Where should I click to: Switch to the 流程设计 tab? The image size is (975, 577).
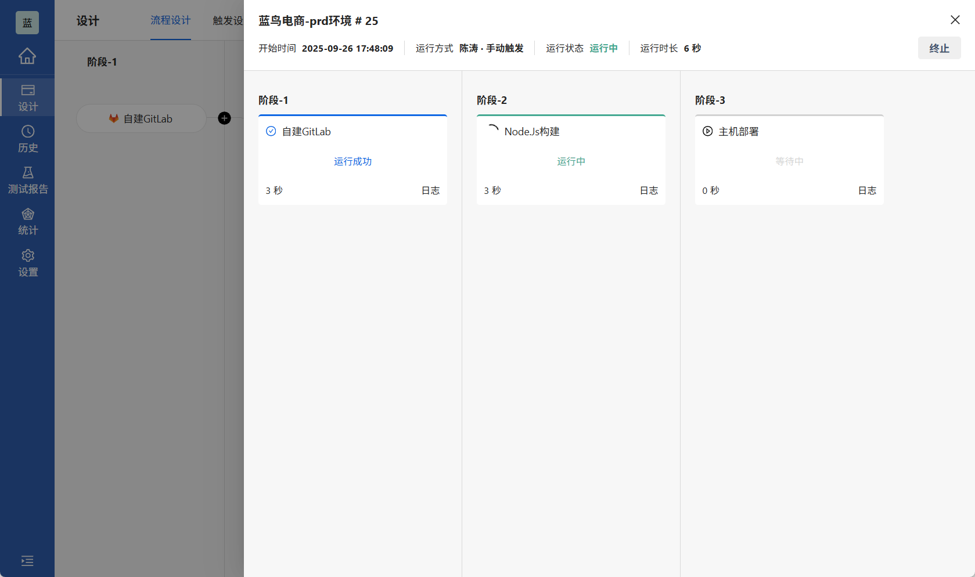coord(170,20)
